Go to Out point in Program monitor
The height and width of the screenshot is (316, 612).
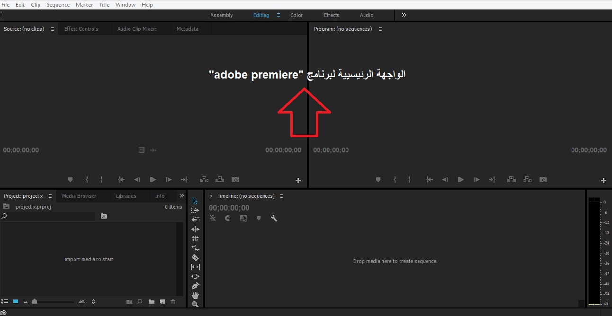492,180
